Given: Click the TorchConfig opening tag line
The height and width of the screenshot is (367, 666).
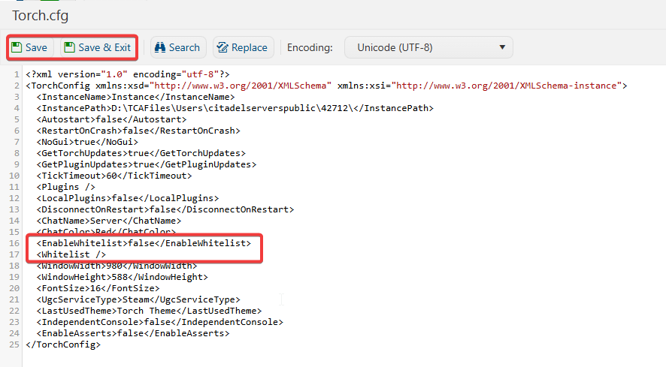Looking at the screenshot, I should coord(326,86).
